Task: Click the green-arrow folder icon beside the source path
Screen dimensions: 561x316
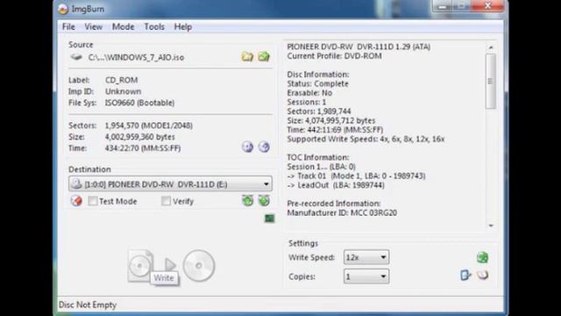Action: tap(264, 56)
